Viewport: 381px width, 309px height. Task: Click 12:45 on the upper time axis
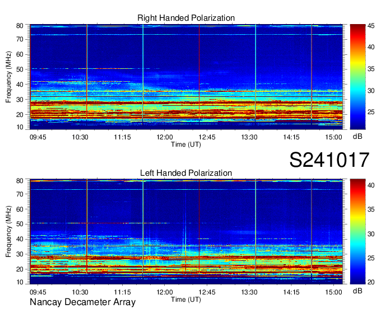pyautogui.click(x=207, y=137)
